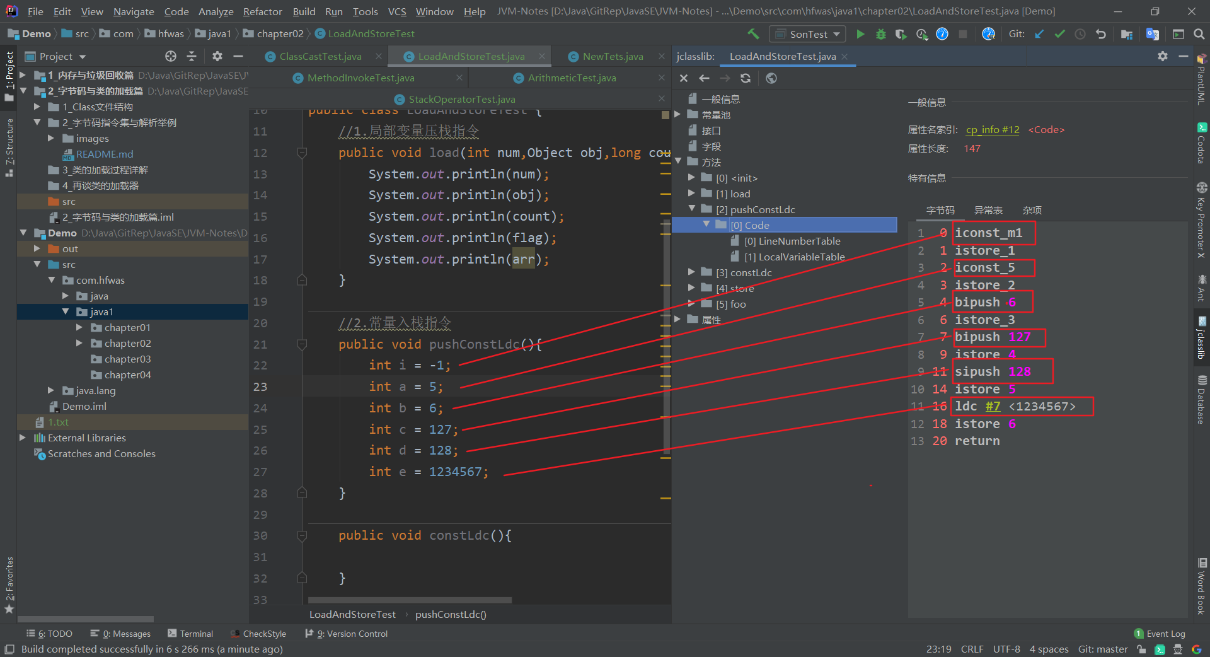The width and height of the screenshot is (1210, 657).
Task: Open the Codota side tool window
Action: [1201, 144]
